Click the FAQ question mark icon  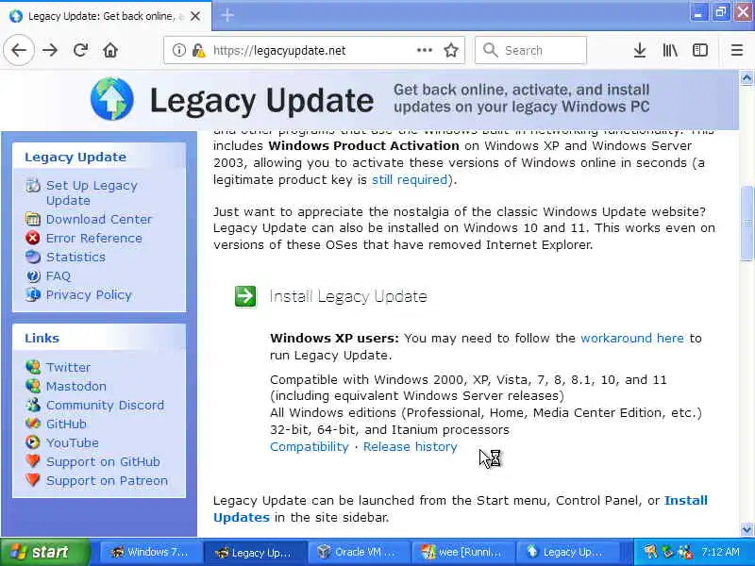tap(33, 275)
